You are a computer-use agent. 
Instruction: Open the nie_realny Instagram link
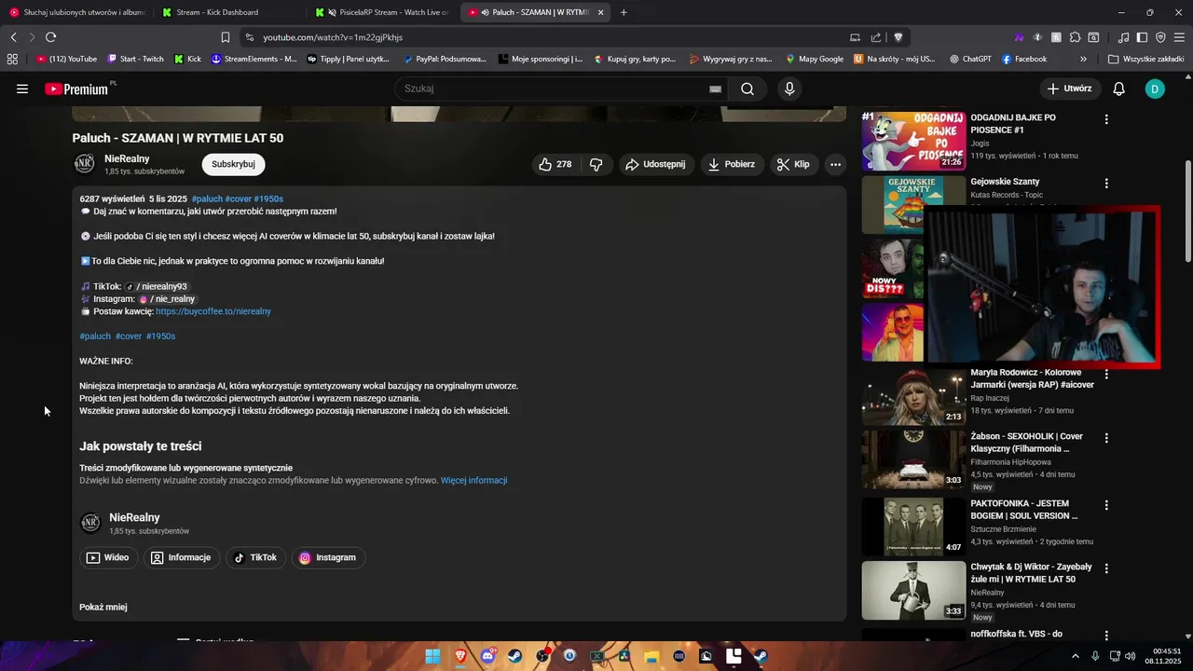[167, 299]
